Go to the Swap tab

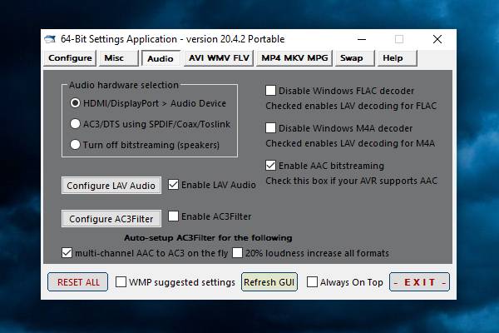pos(351,58)
